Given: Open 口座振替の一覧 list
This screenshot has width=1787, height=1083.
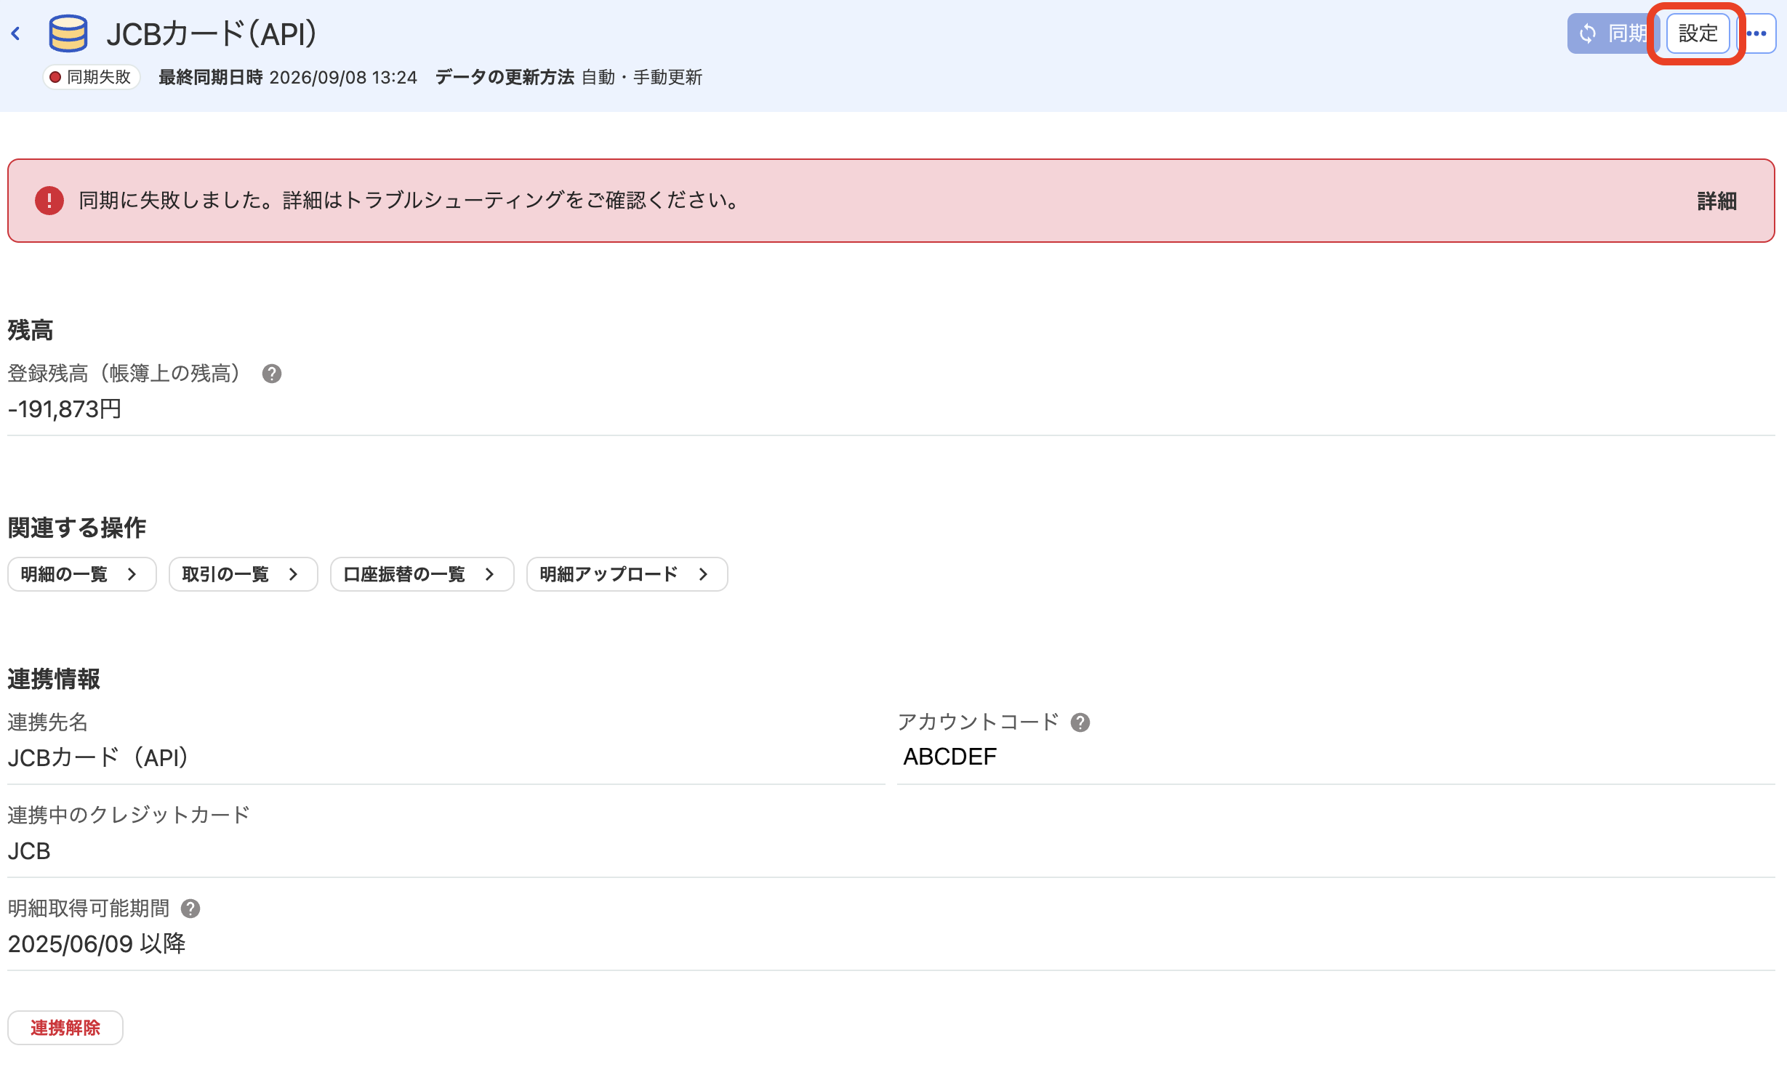Looking at the screenshot, I should coord(422,574).
